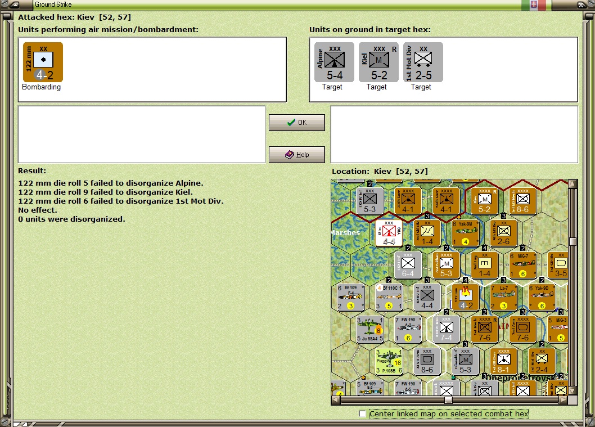The width and height of the screenshot is (595, 427).
Task: Confirm the ground strike with OK
Action: [297, 123]
